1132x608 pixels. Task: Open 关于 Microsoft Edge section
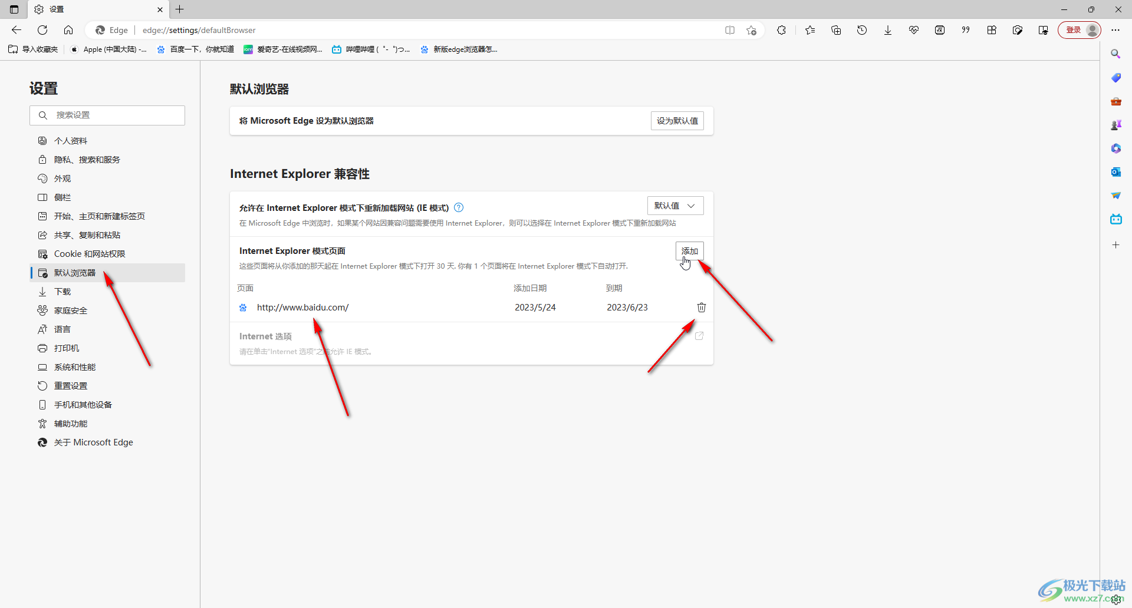coord(107,442)
